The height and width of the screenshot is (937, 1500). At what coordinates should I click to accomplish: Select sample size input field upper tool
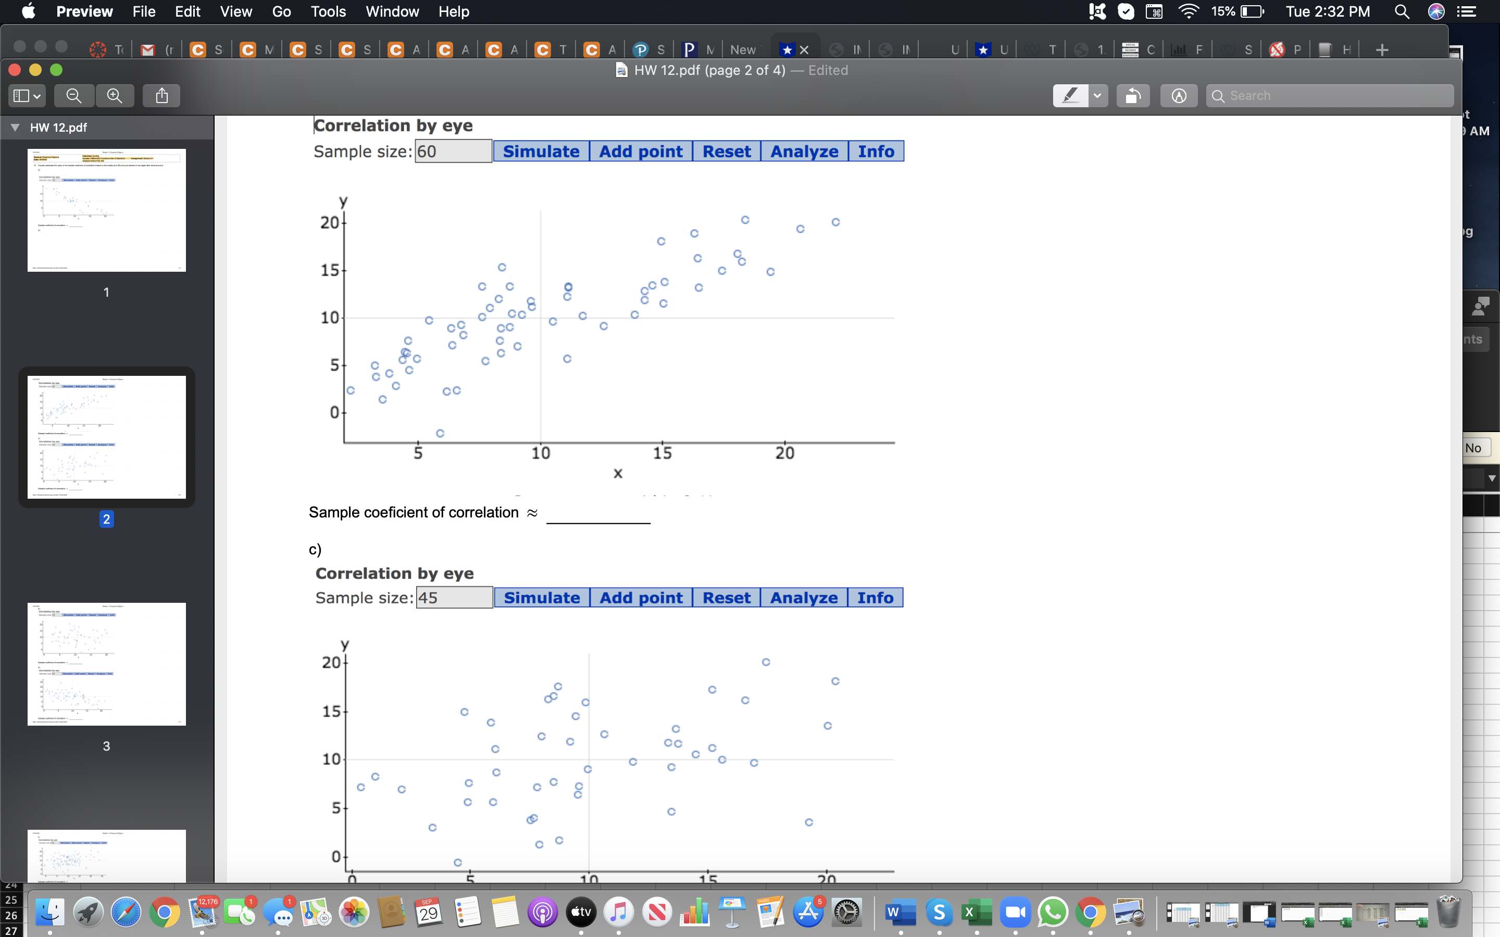(x=454, y=151)
